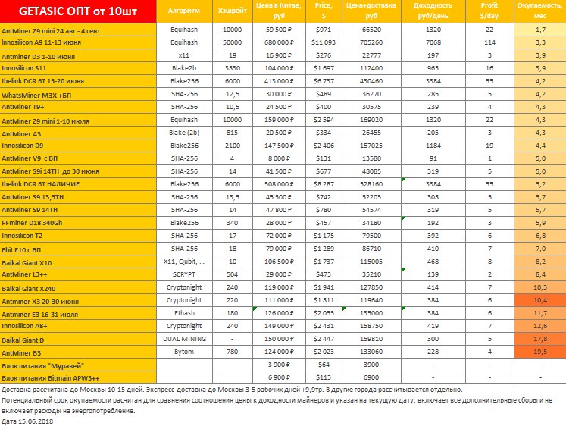Select the 'SCRYPT' algorithm cell
Viewport: 566px width, 426px height.
pos(184,274)
